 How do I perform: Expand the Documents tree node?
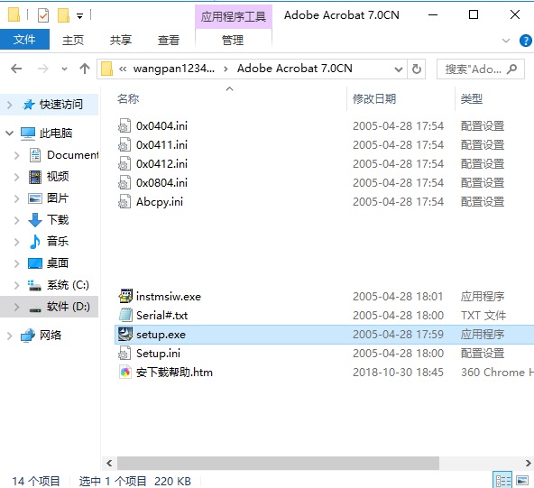16,156
